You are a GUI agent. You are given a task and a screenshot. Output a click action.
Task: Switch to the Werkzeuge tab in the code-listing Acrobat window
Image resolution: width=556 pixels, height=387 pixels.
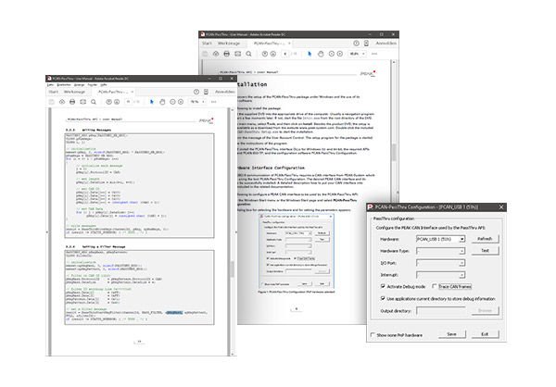tap(74, 92)
